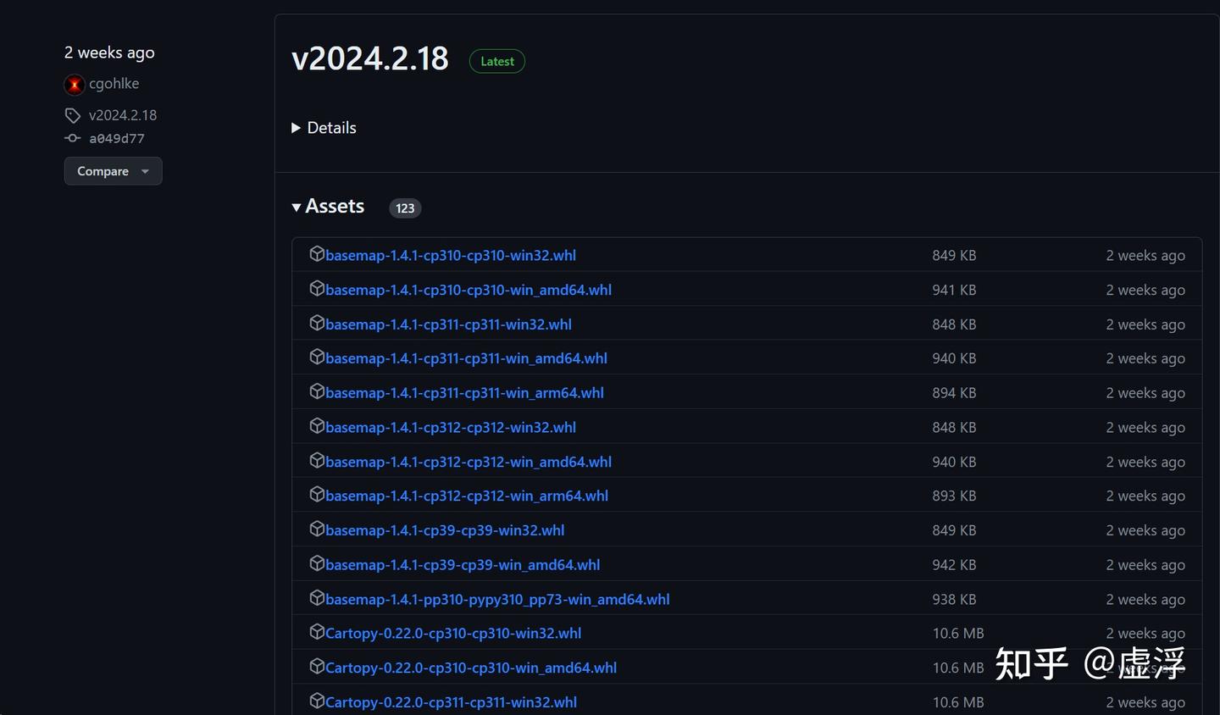Open the Compare dropdown
The width and height of the screenshot is (1220, 715).
coord(113,171)
